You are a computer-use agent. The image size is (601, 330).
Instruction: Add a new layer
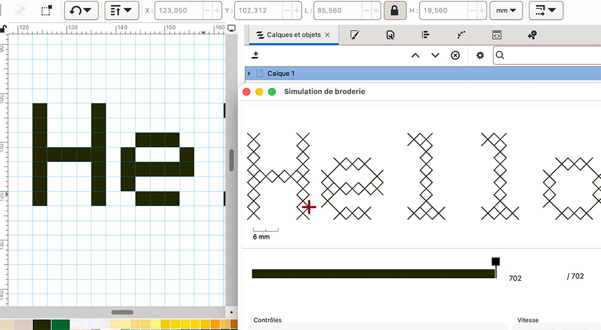point(255,55)
